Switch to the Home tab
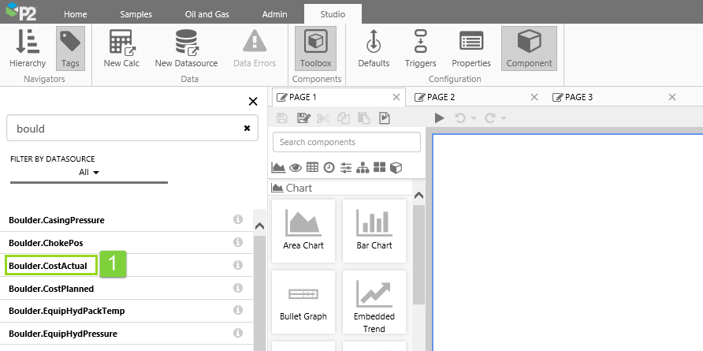 click(x=76, y=14)
